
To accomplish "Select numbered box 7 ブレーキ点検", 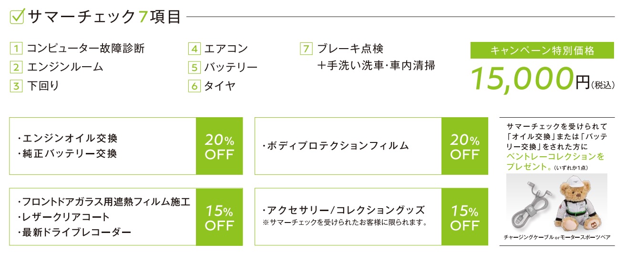I will click(x=306, y=48).
